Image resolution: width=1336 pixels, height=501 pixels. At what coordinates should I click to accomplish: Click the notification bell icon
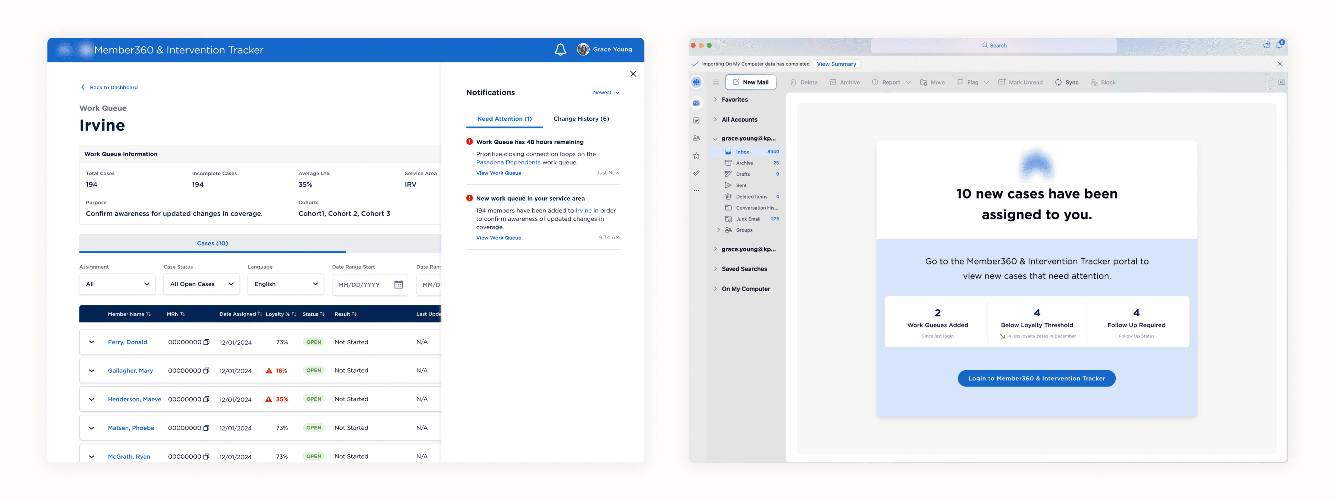tap(560, 50)
